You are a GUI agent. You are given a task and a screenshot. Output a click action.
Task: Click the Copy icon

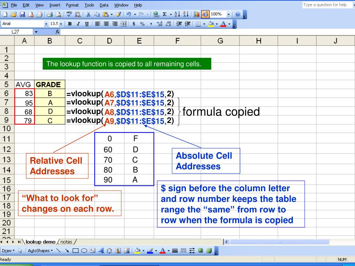tap(97, 15)
